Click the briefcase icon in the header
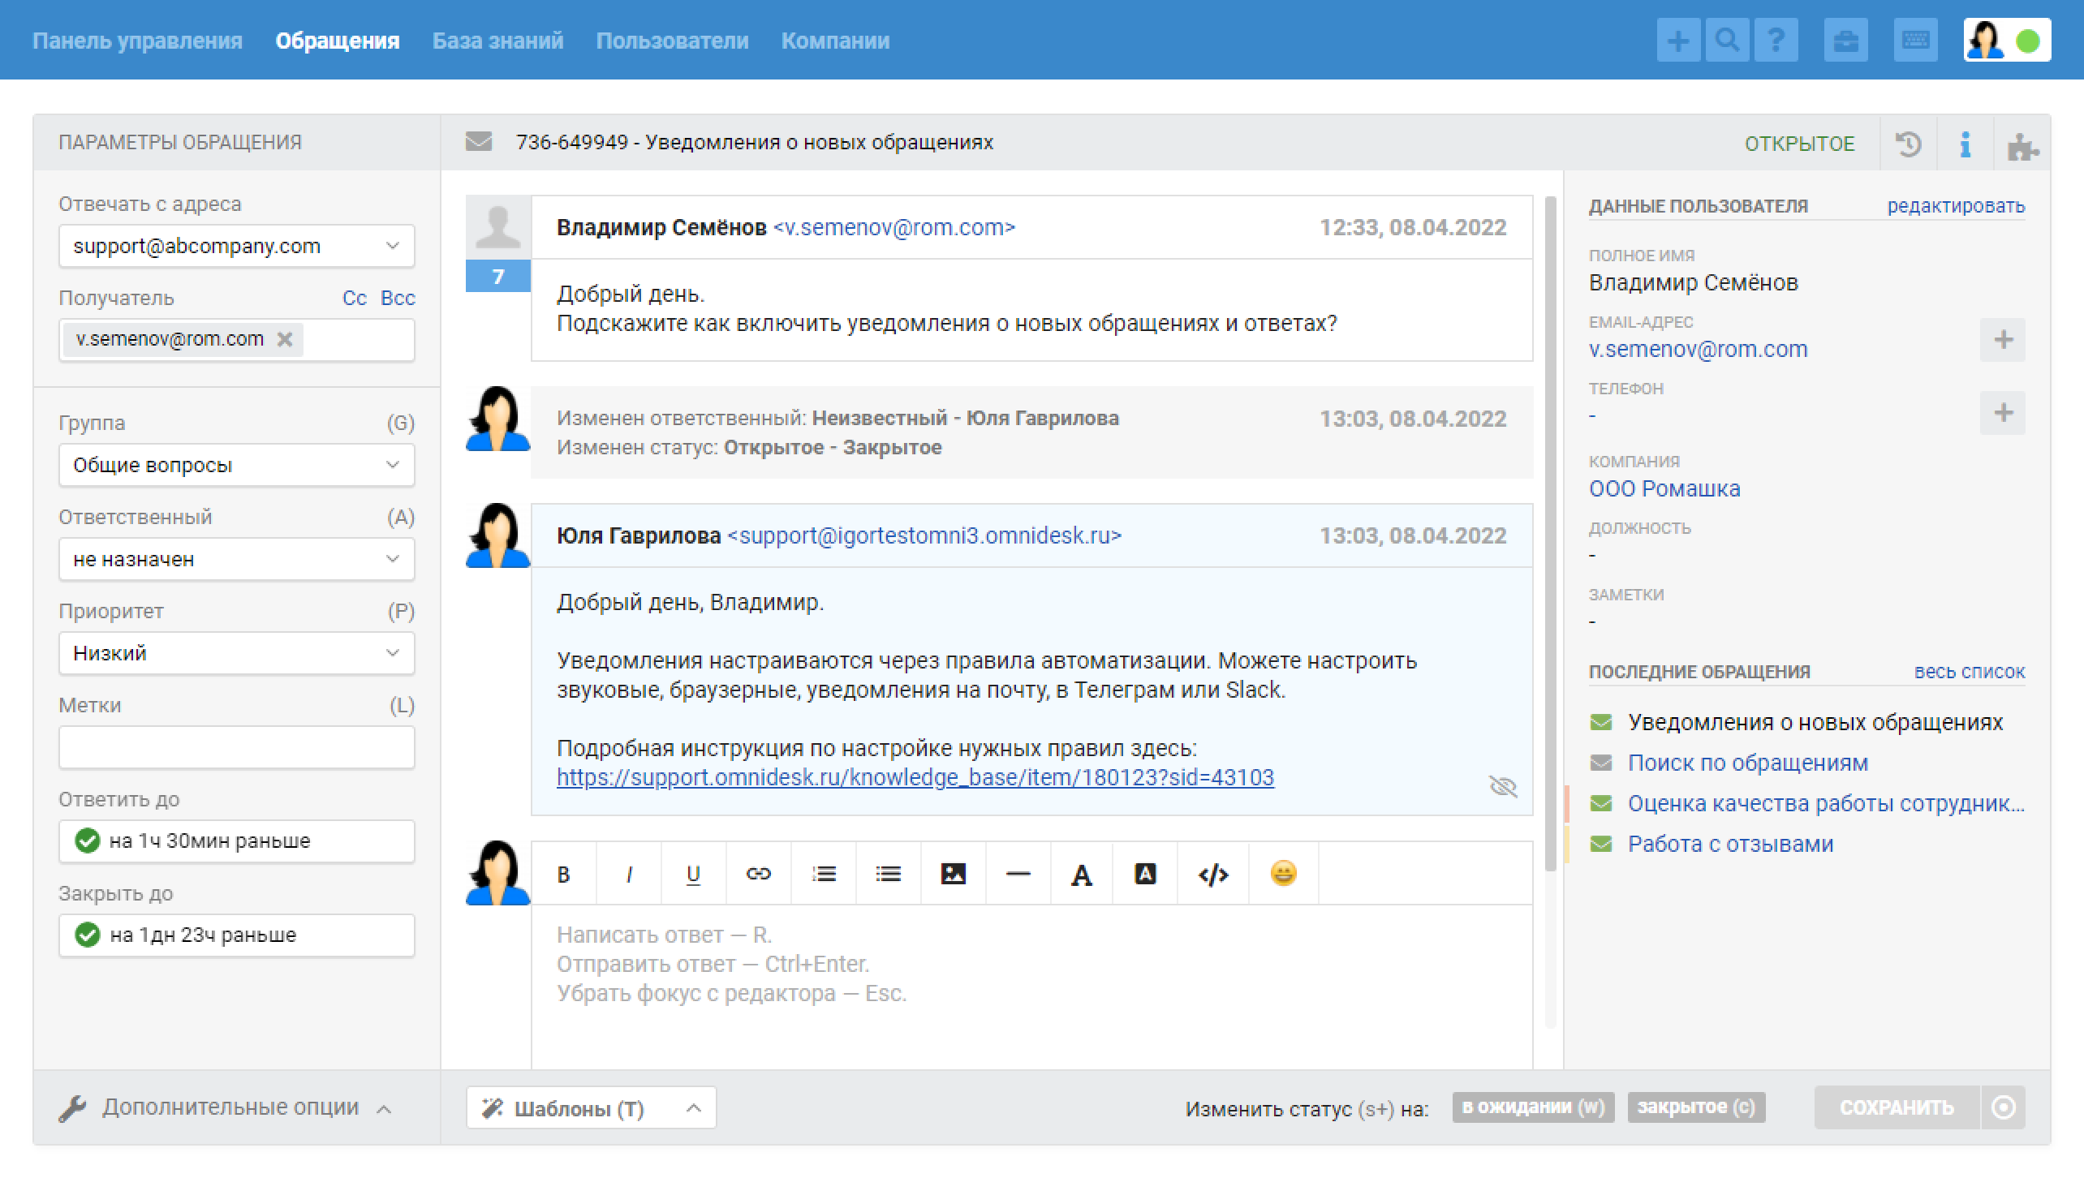 (1846, 40)
